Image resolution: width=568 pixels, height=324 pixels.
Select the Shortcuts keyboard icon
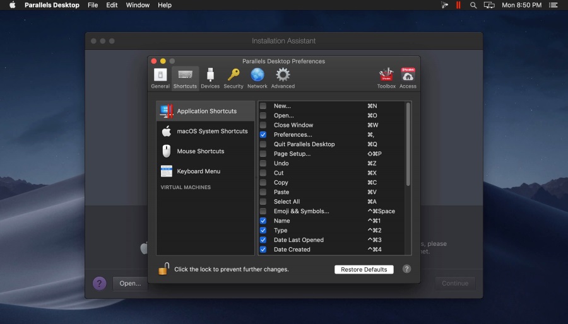point(185,75)
